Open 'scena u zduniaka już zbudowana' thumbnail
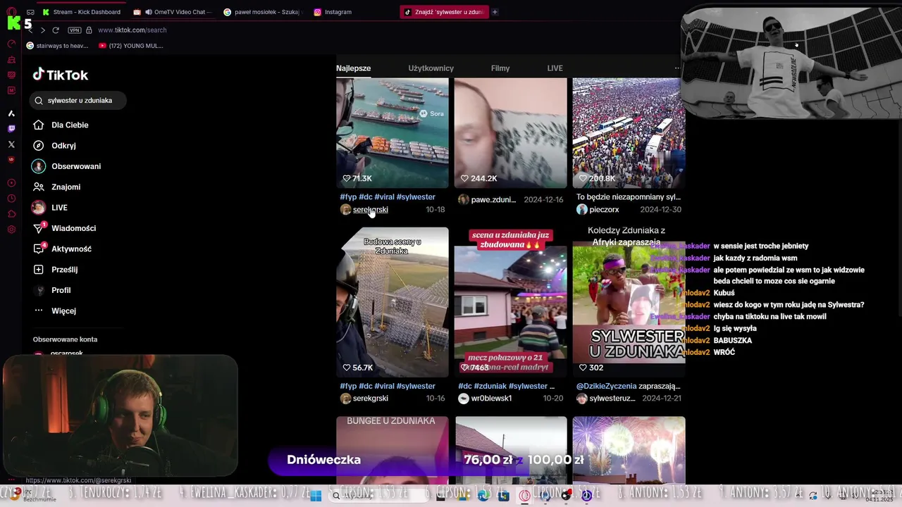Viewport: 902px width, 507px height. tap(510, 302)
